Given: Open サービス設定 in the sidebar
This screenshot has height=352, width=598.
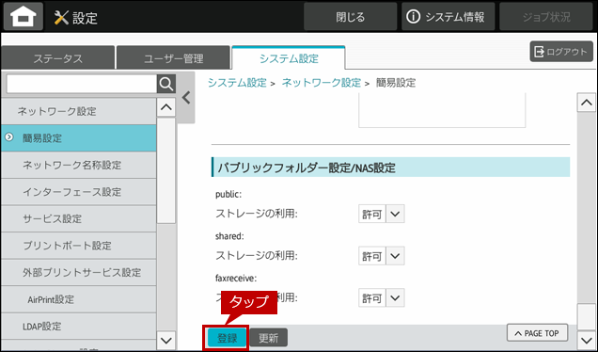Looking at the screenshot, I should tap(79, 218).
